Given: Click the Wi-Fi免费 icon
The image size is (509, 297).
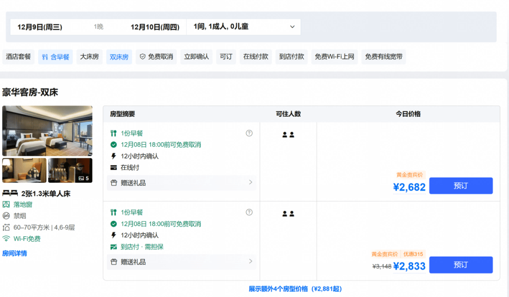Looking at the screenshot, I should coord(6,239).
